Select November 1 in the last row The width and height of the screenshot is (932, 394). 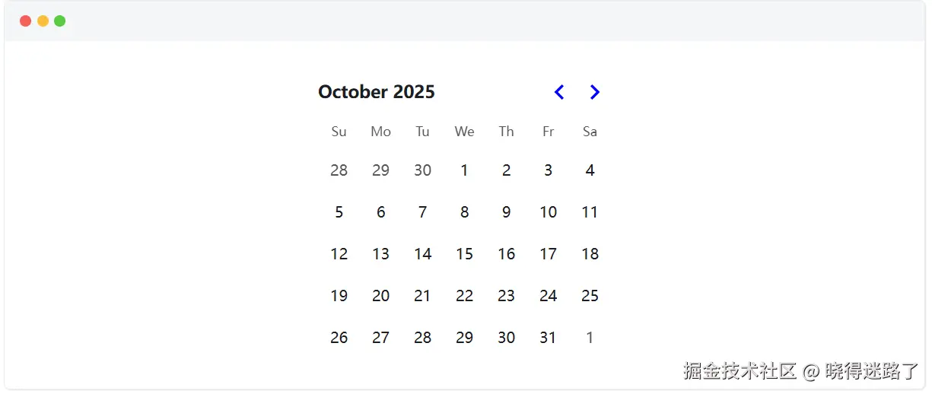coord(590,338)
